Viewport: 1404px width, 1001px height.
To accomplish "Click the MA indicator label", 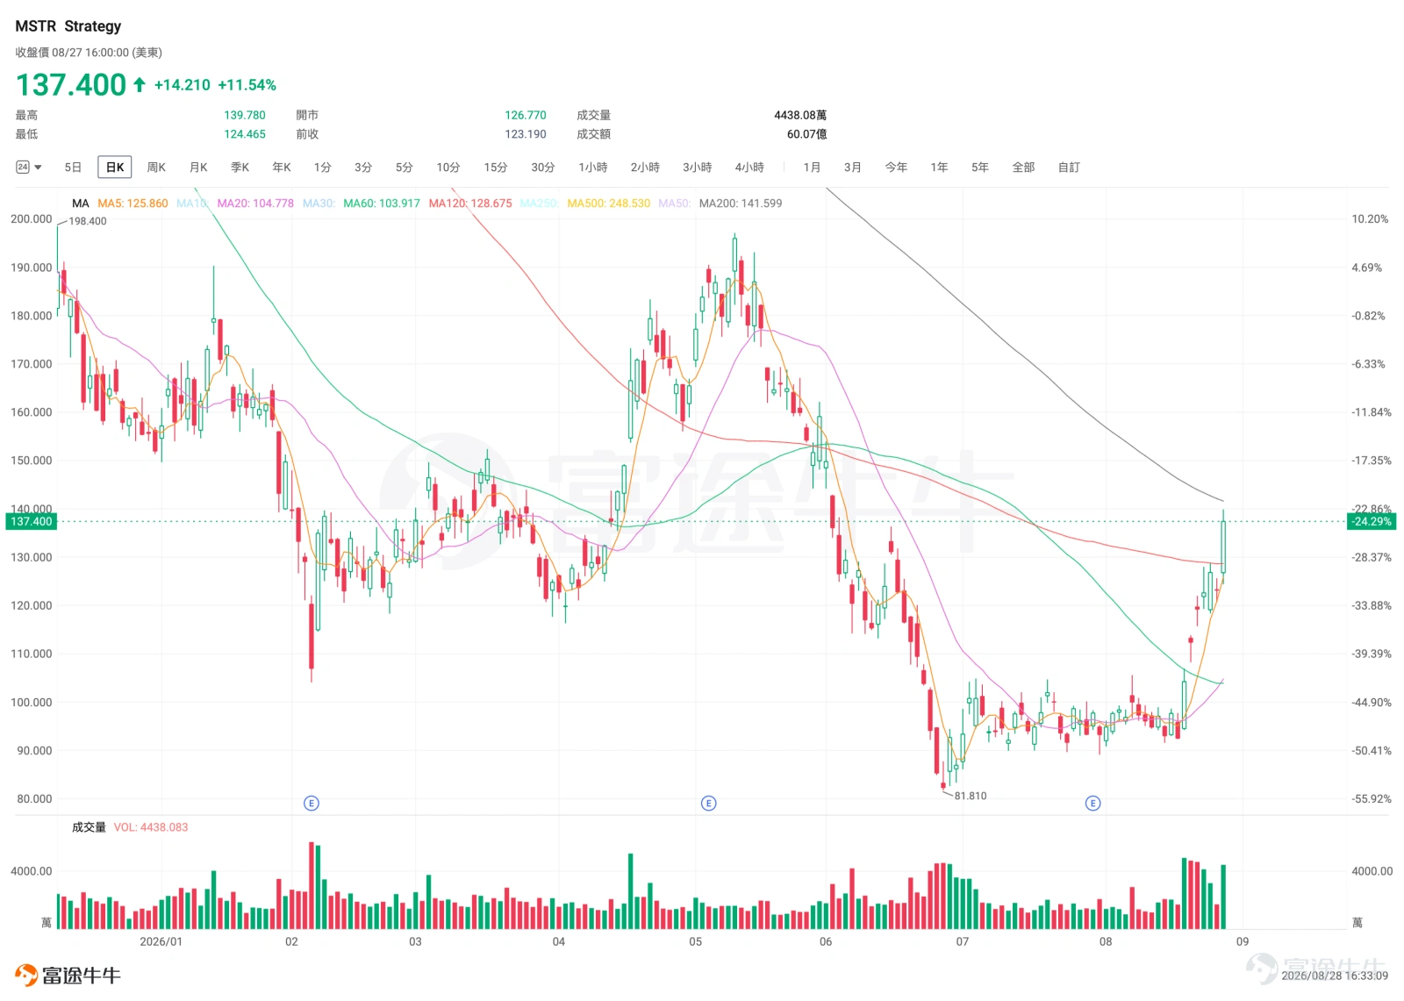I will click(x=81, y=203).
